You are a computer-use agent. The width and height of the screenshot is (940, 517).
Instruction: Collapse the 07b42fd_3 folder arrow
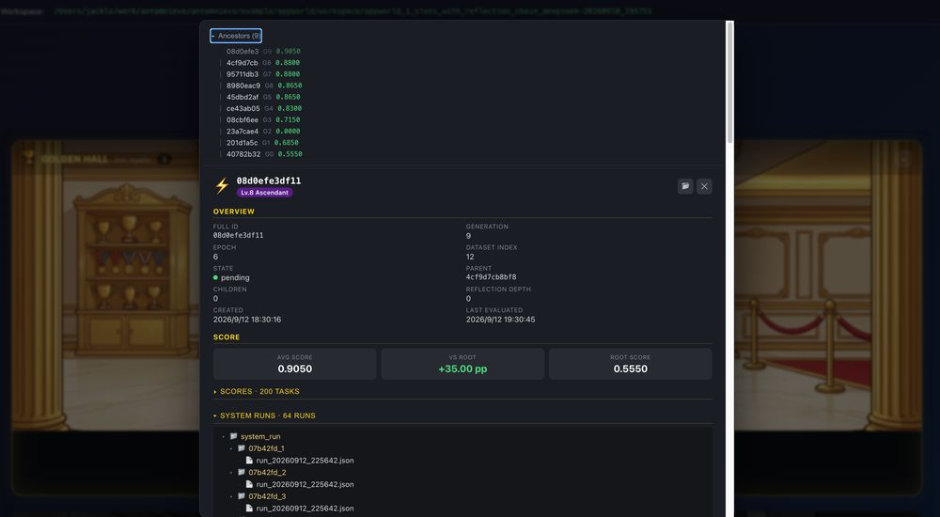tap(231, 496)
